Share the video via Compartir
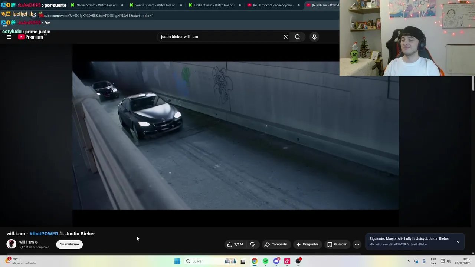Image resolution: width=475 pixels, height=267 pixels. [x=276, y=244]
